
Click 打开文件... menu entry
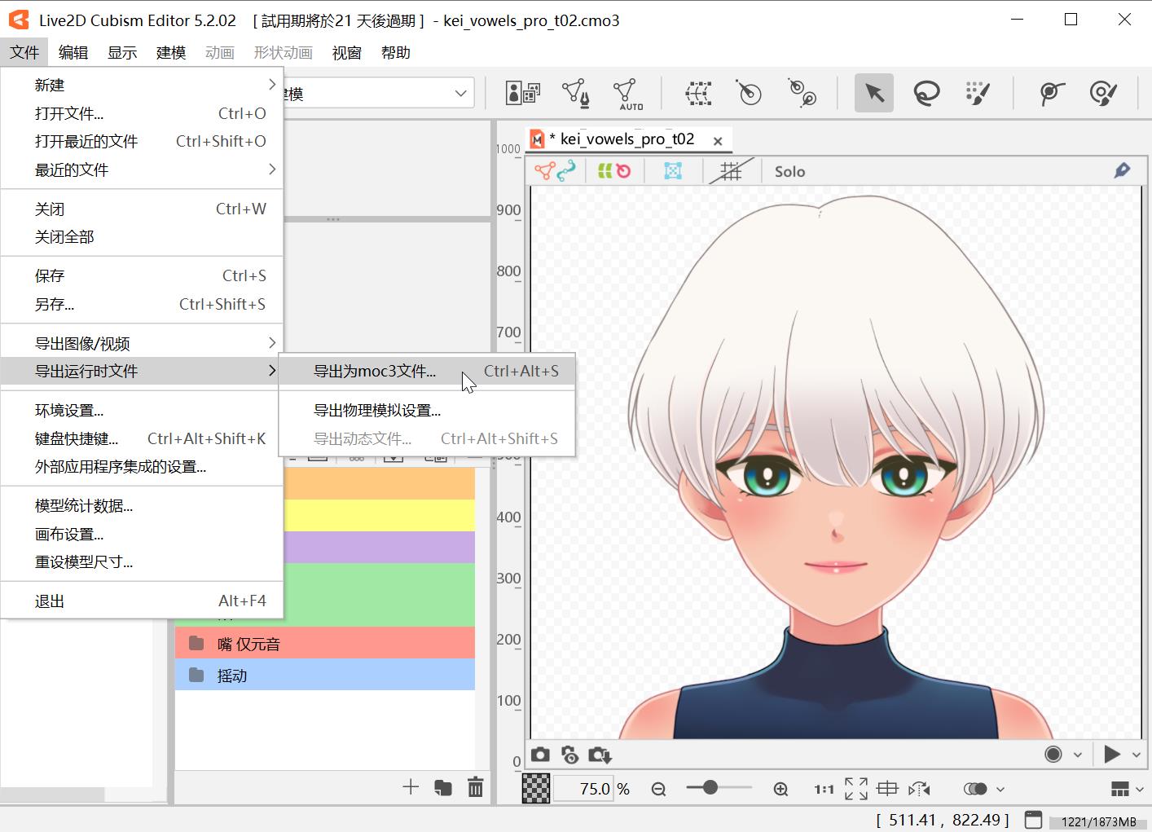tap(142, 113)
